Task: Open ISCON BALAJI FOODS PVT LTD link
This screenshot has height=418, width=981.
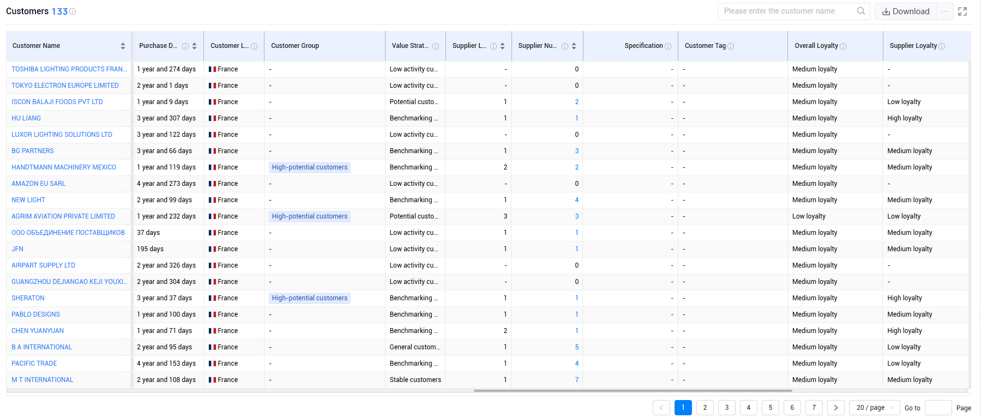Action: pyautogui.click(x=57, y=102)
